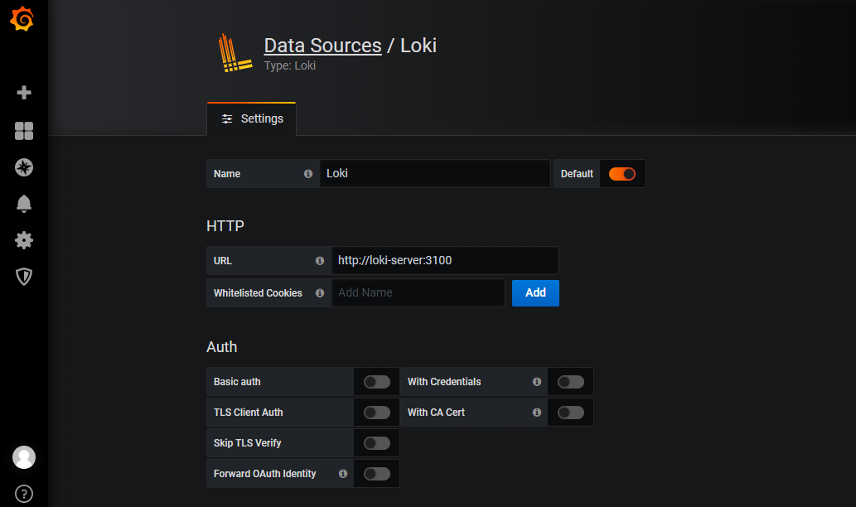Viewport: 856px width, 507px height.
Task: Open the Configuration gear icon
Action: click(x=24, y=240)
